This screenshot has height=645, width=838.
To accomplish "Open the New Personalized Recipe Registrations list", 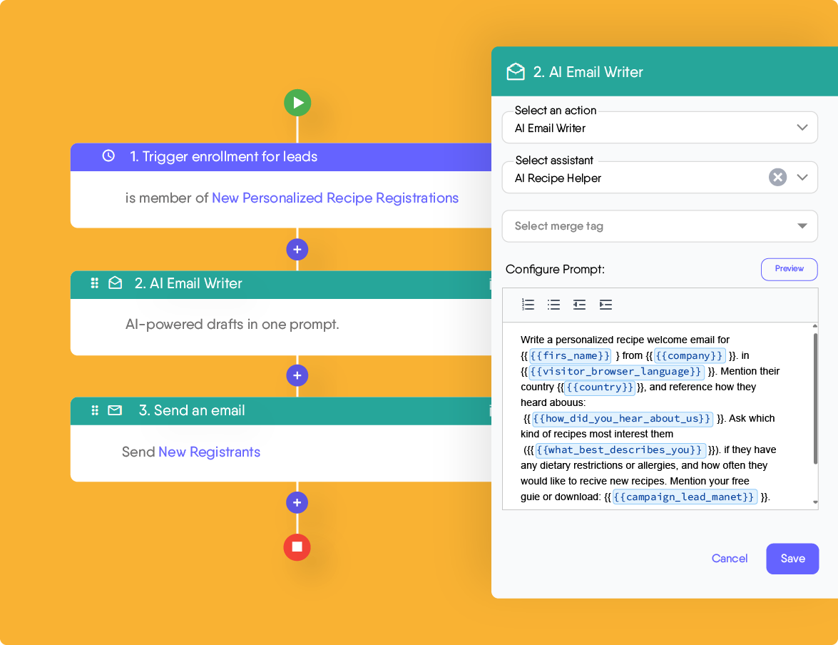I will point(335,198).
